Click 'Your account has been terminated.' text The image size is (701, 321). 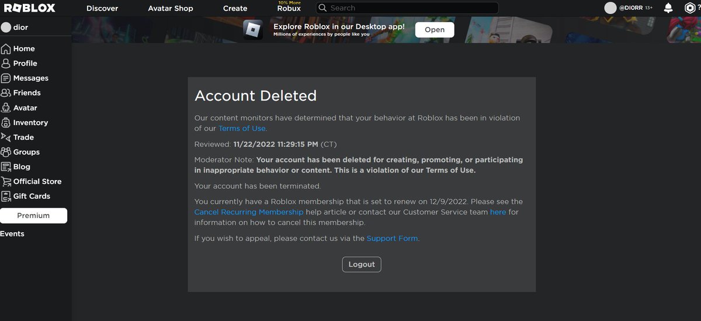click(x=258, y=186)
